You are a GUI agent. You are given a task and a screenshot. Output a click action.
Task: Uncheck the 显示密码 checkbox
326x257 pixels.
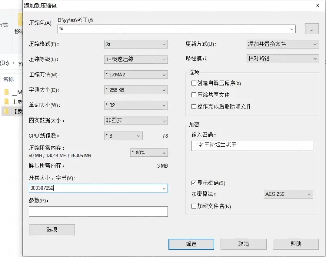point(193,183)
